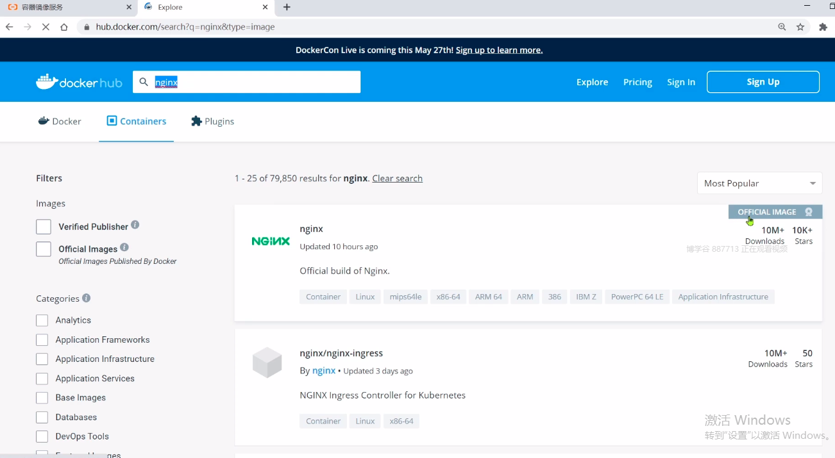This screenshot has height=458, width=835.
Task: Click the Sign Up button
Action: point(763,82)
